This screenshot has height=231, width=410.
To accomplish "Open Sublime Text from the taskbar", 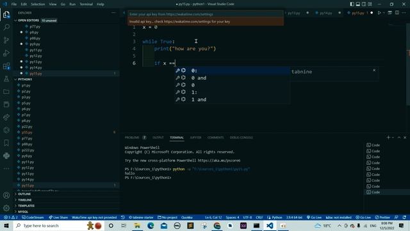I will [190, 225].
